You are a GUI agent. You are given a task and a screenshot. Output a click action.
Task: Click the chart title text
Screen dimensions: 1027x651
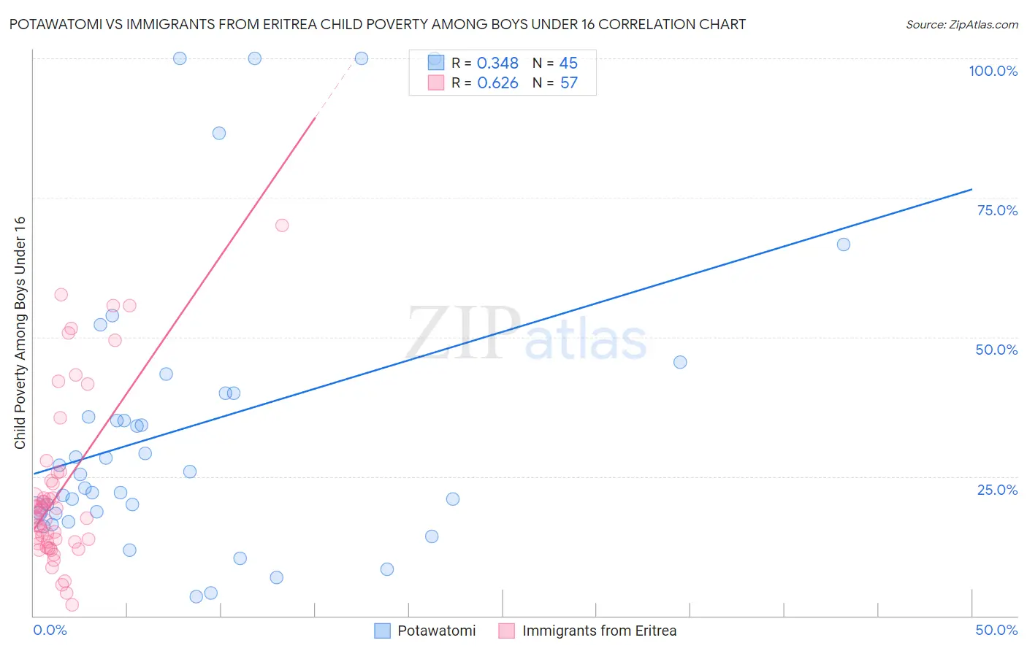click(x=378, y=24)
